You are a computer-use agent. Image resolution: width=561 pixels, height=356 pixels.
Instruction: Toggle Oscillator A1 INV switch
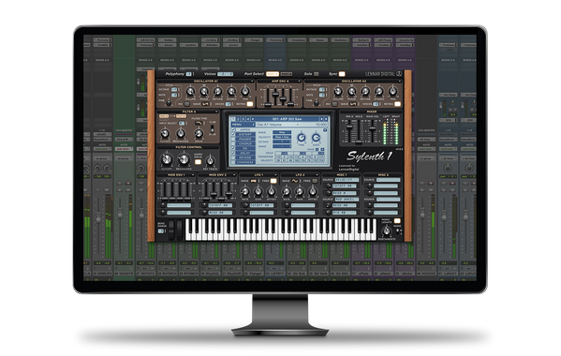coord(186,104)
